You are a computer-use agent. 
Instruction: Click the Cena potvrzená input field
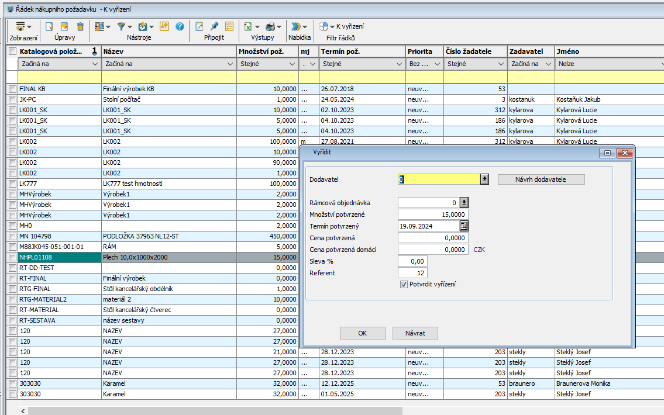(433, 238)
